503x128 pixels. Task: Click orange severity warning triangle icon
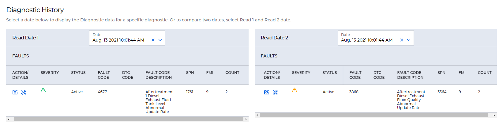pos(295,90)
